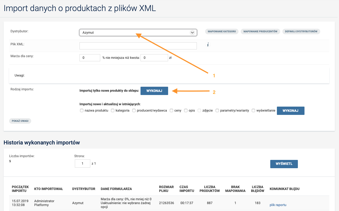
Task: Click the Plik XML input field
Action: click(138, 46)
